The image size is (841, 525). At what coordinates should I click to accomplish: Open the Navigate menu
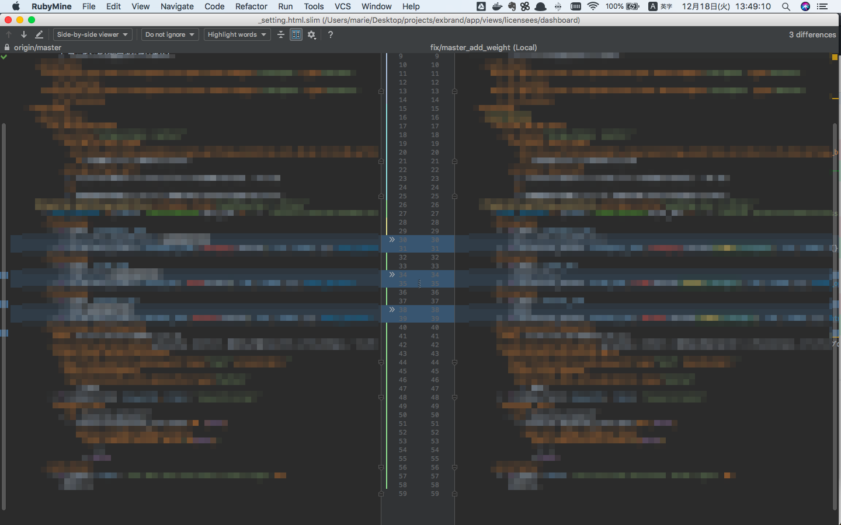click(x=177, y=6)
